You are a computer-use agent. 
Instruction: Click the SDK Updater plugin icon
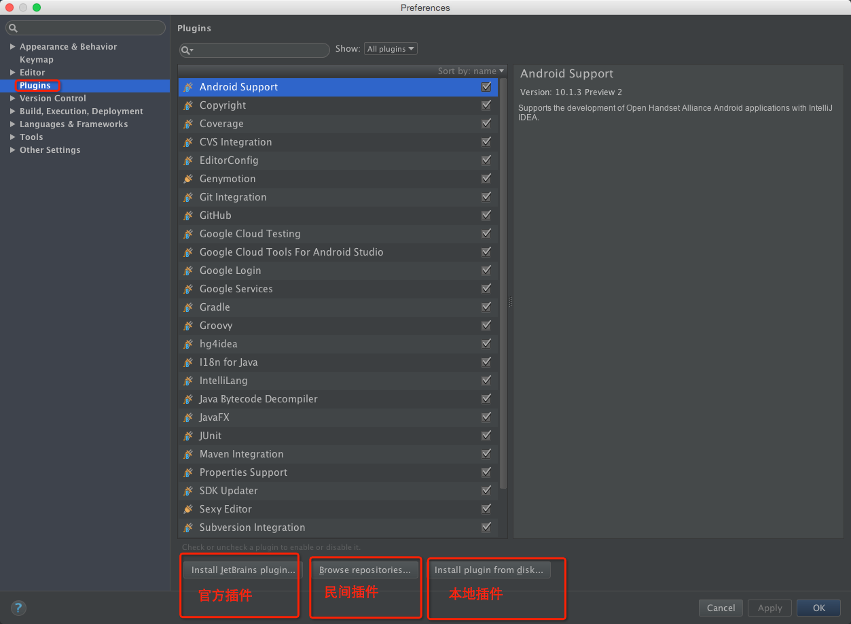click(x=188, y=491)
